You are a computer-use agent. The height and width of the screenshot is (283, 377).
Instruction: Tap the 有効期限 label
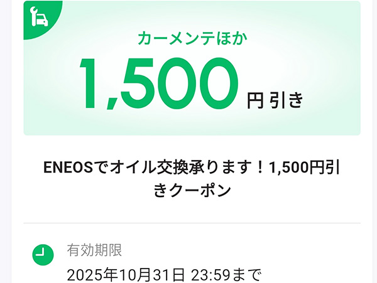[94, 250]
